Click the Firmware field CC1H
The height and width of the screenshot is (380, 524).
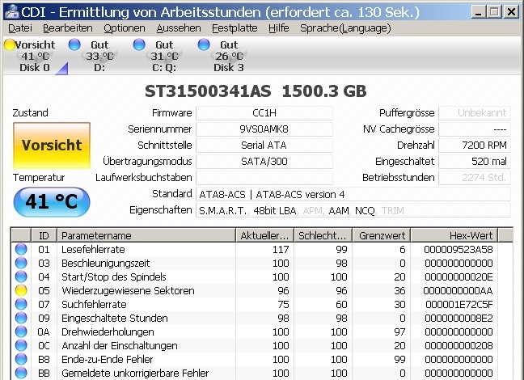(x=264, y=113)
